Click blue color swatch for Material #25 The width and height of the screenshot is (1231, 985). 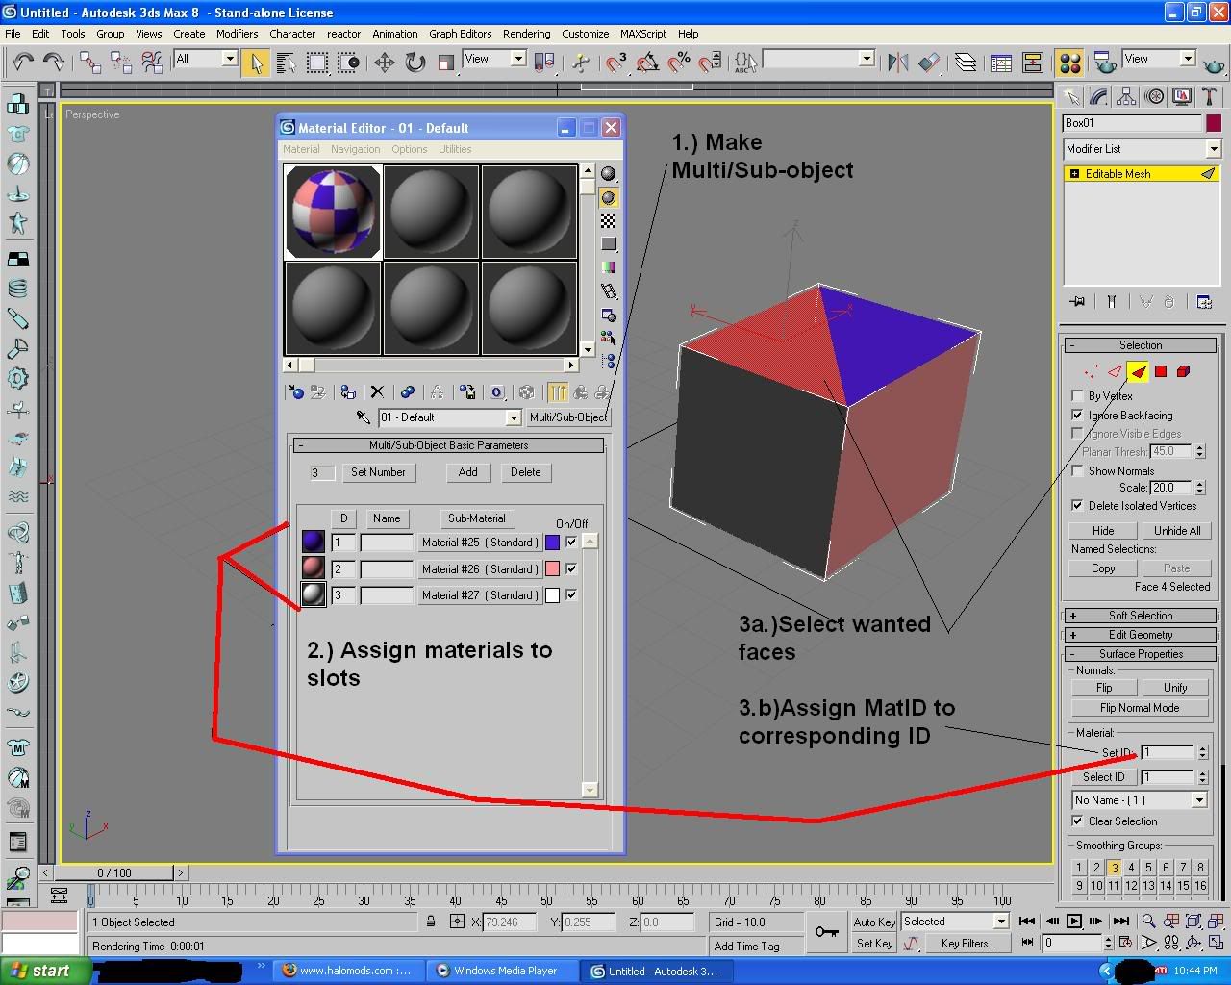(552, 543)
